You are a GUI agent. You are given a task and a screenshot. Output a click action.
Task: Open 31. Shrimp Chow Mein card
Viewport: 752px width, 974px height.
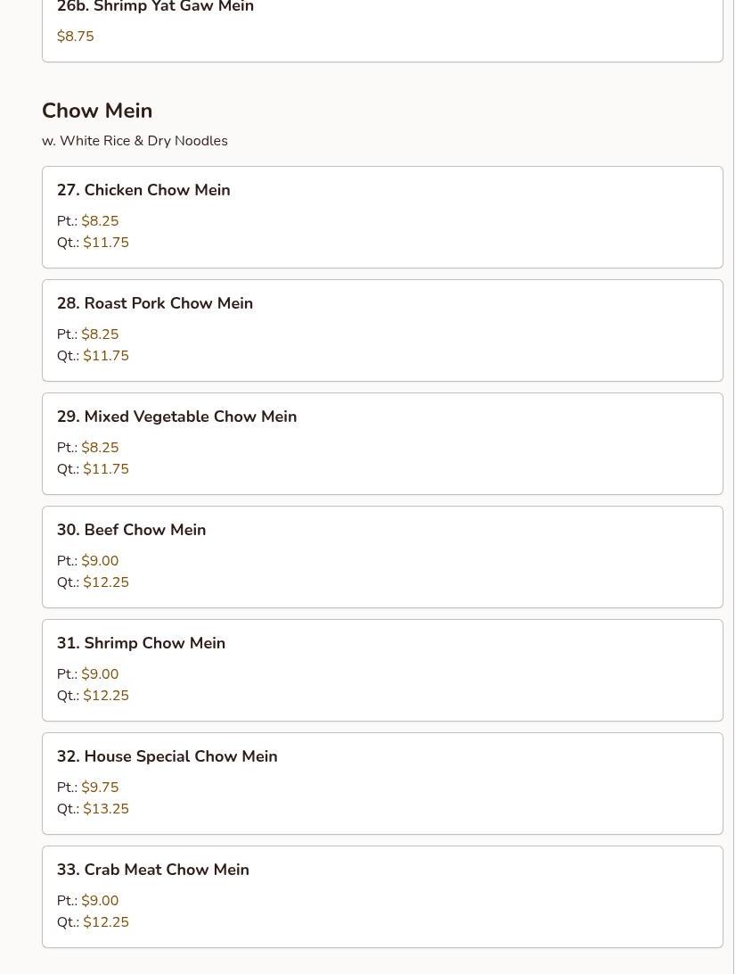[x=382, y=670]
